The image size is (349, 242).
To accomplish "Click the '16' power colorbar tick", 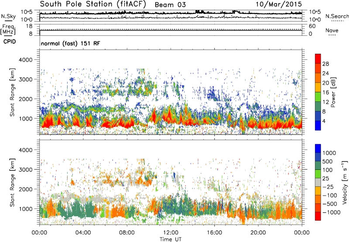I will 325,93.
